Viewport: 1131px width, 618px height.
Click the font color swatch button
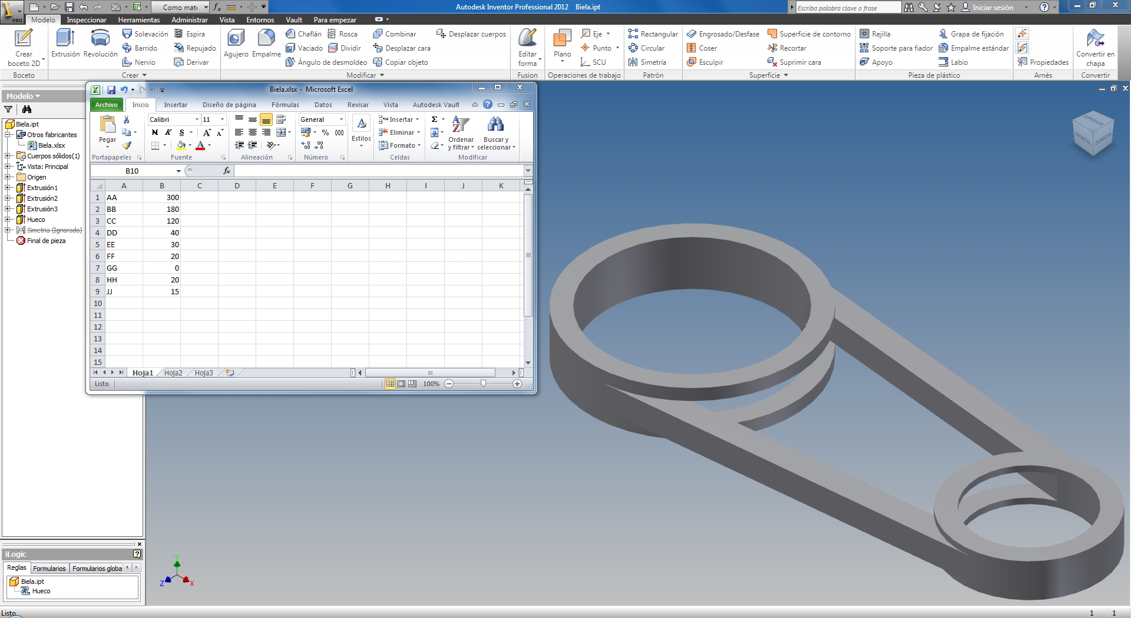click(200, 145)
